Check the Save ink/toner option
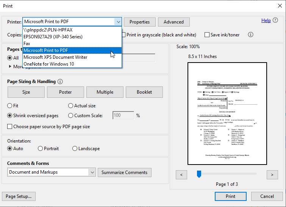 (207, 35)
